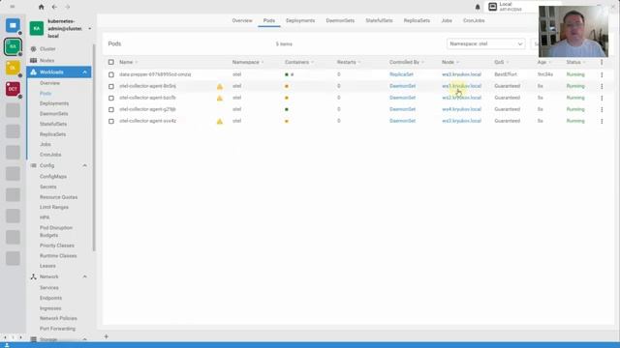Sort pods by the Status column
Viewport: 620px width, 348px height.
[x=573, y=62]
